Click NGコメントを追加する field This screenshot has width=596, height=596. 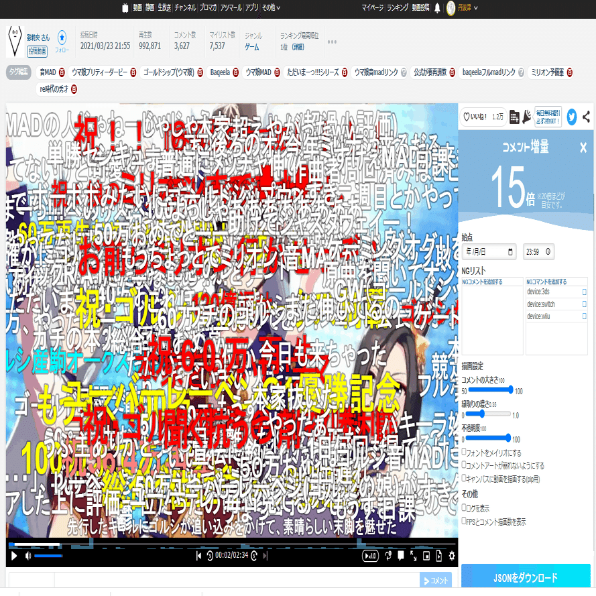click(493, 282)
